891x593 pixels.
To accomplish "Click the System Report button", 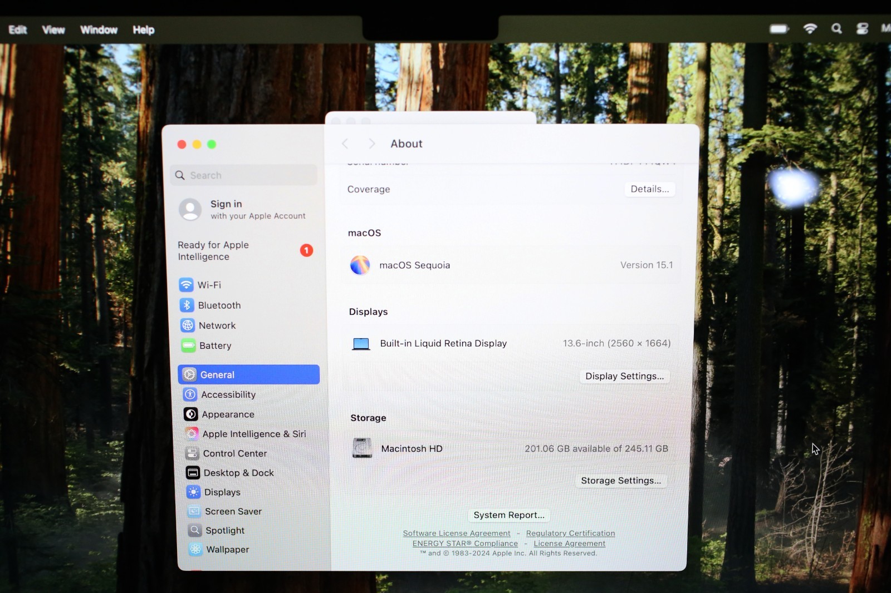I will point(509,515).
